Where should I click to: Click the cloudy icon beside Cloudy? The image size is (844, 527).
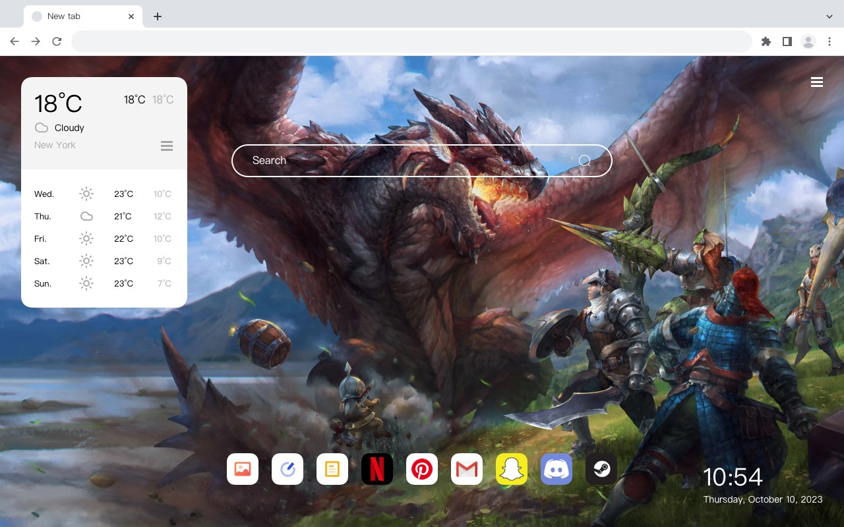[42, 128]
